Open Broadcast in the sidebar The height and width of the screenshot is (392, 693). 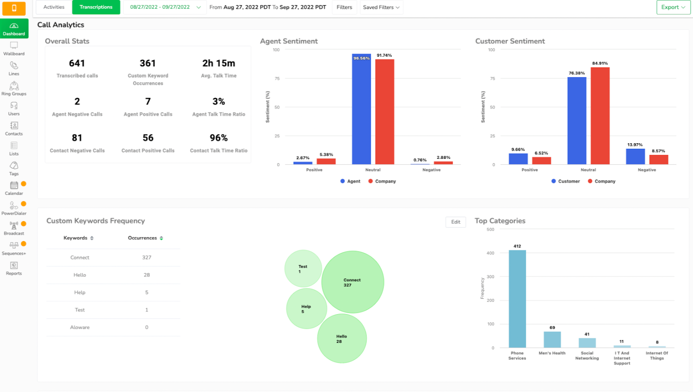tap(14, 228)
